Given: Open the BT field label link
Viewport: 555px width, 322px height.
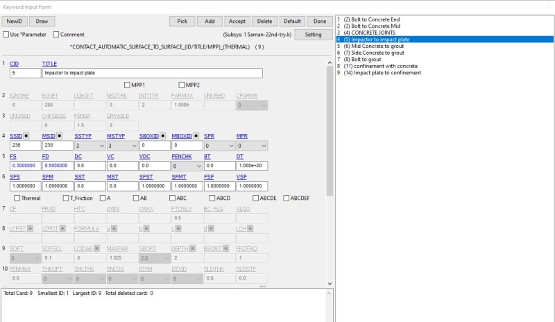Looking at the screenshot, I should pyautogui.click(x=207, y=156).
